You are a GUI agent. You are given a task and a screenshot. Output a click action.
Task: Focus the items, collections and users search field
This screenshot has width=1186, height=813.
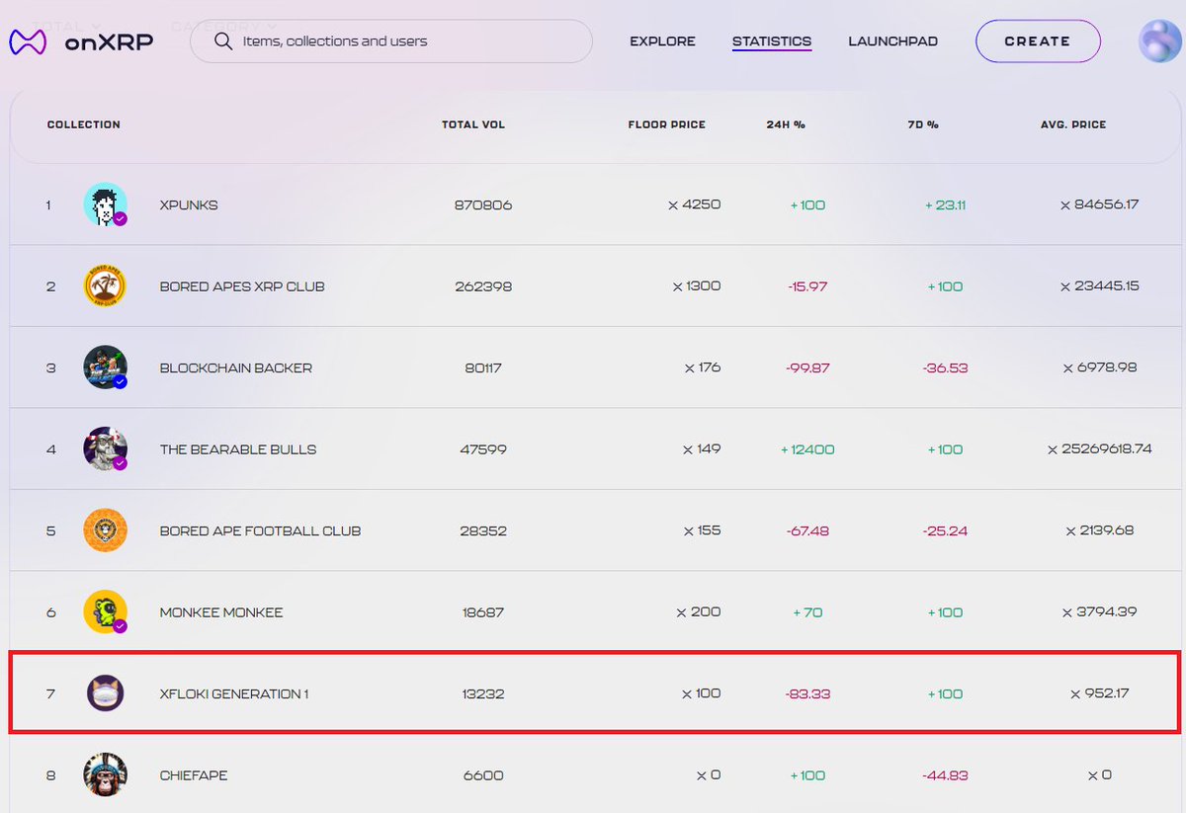point(391,41)
